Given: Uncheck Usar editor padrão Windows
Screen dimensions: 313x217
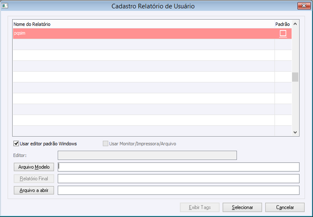Looking at the screenshot, I should coord(16,143).
